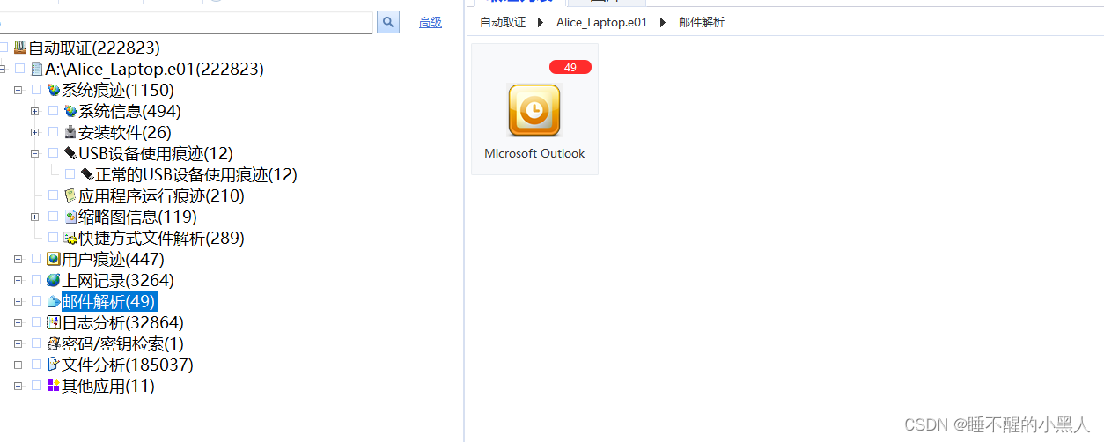Click the picture icon beside 缩略图信息(119)
The width and height of the screenshot is (1104, 442).
(x=70, y=217)
